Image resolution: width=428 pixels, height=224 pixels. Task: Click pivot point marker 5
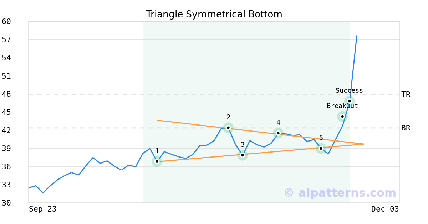(x=321, y=148)
